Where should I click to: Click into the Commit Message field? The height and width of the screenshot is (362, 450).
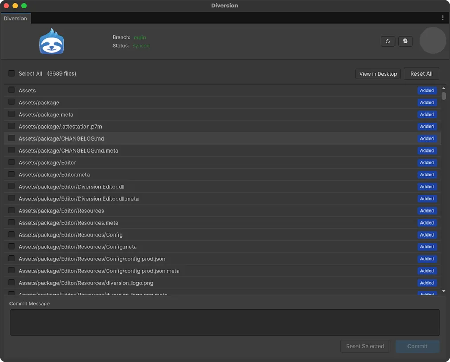click(x=225, y=322)
